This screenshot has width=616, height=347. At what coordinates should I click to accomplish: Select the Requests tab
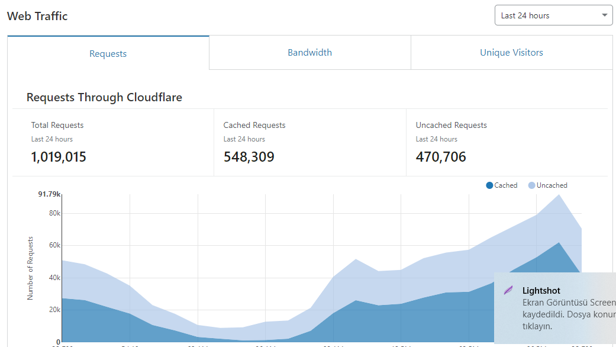coord(108,53)
